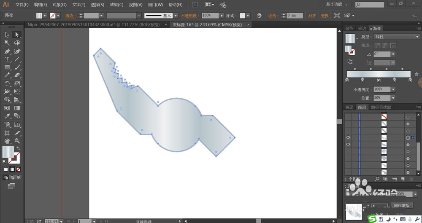Open gradient position 50% dropdown
Viewport: 422px width, 223px height.
393,98
